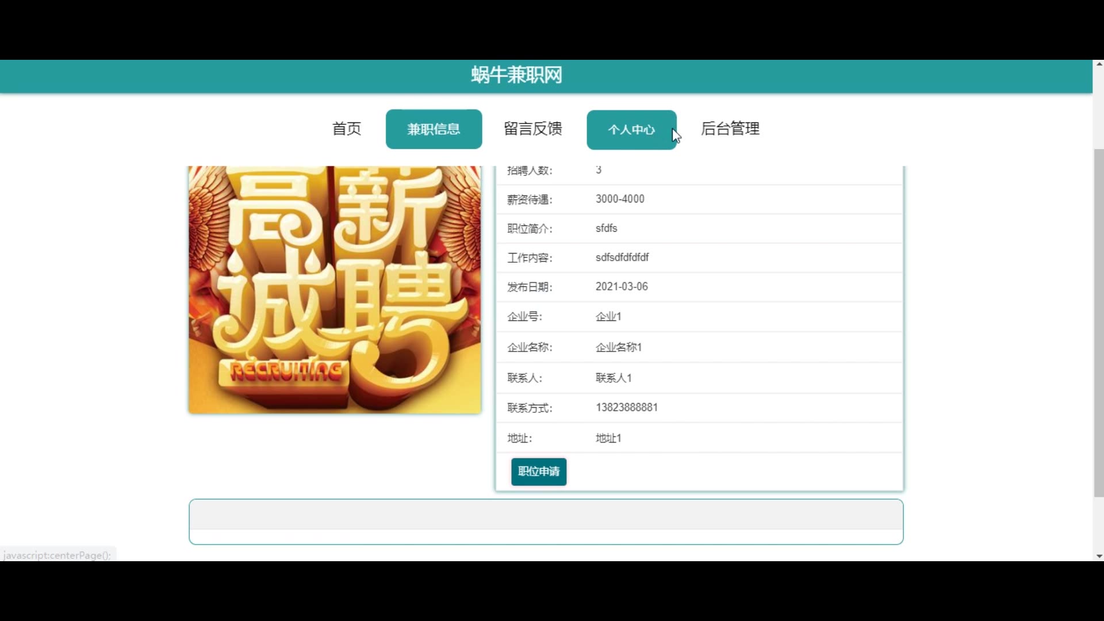The image size is (1104, 621).
Task: Click the 蜗牛兼职网 site title
Action: coord(516,75)
